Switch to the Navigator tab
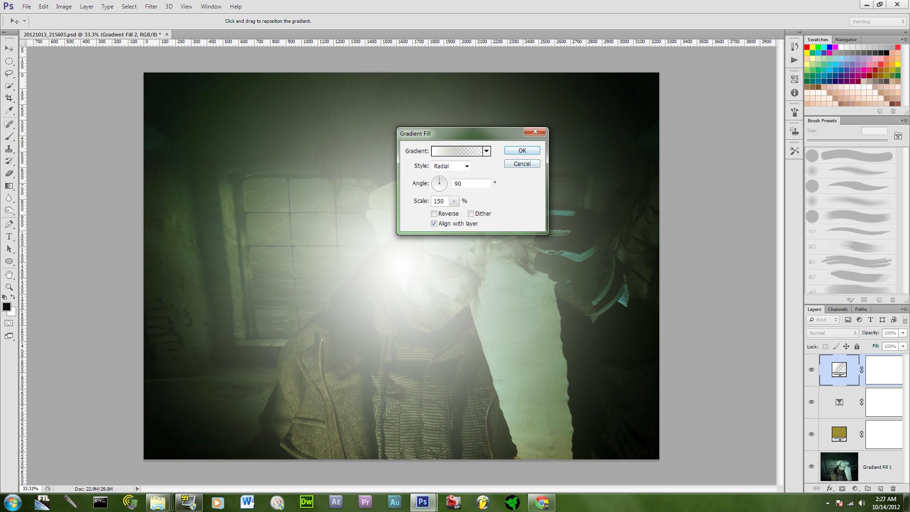Viewport: 910px width, 512px height. coord(846,40)
